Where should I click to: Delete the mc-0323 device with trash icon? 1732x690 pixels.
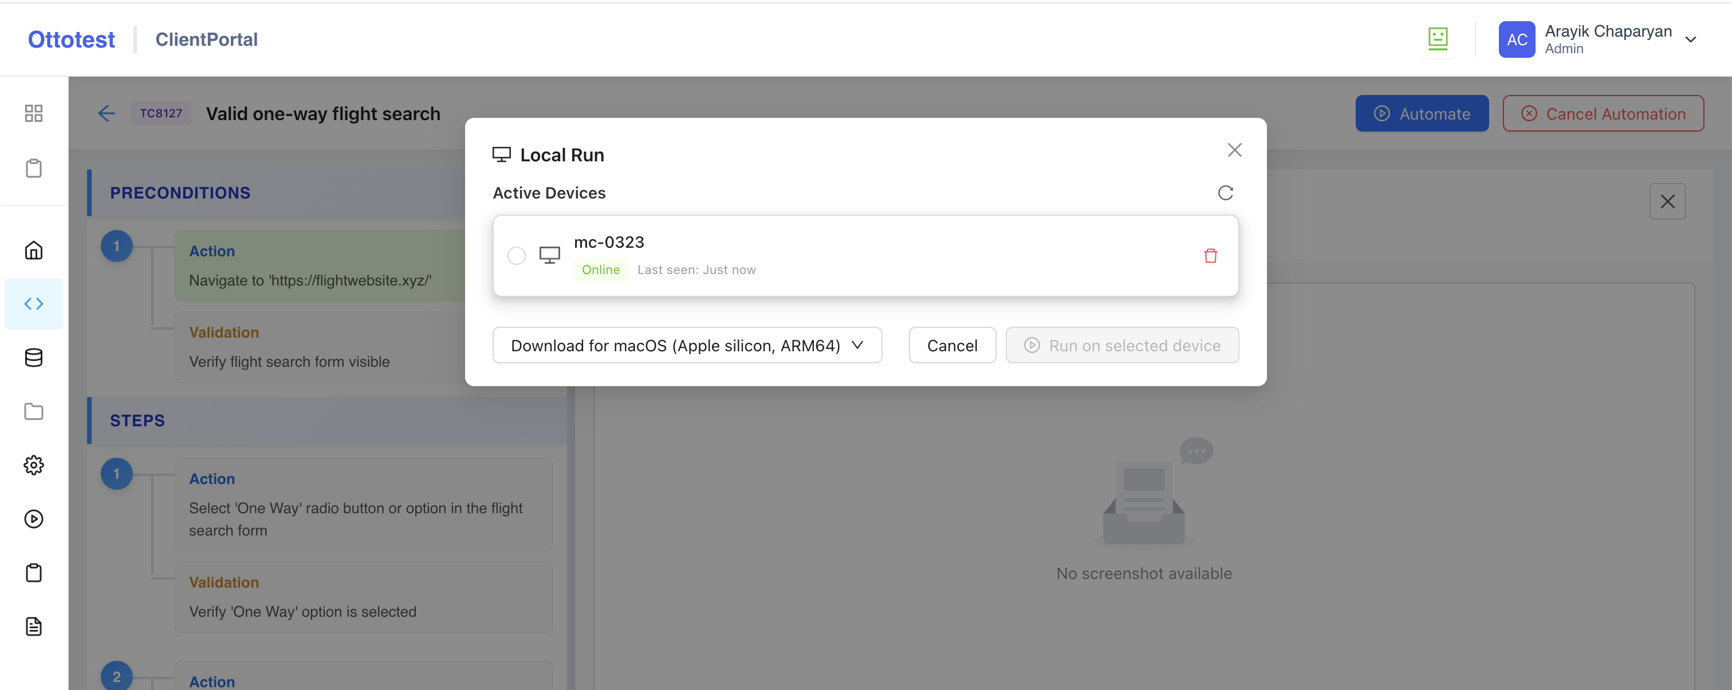click(x=1210, y=255)
